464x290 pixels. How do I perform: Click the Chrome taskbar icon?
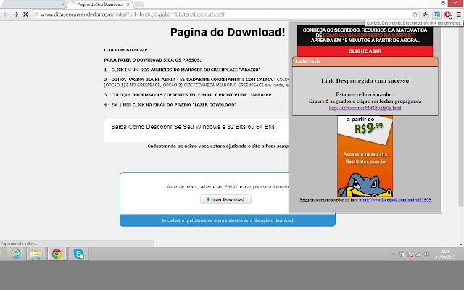click(x=57, y=254)
